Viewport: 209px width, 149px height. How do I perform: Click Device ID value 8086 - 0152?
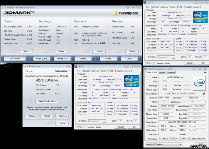point(164,97)
